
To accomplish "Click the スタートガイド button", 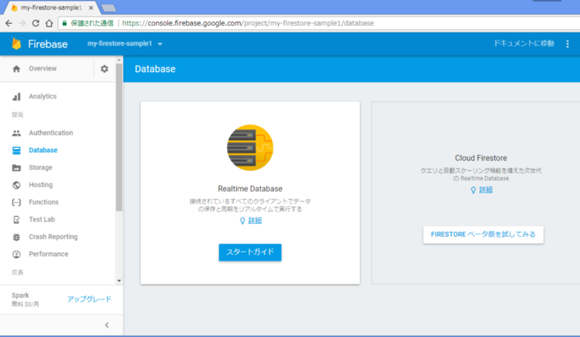I will coord(250,252).
